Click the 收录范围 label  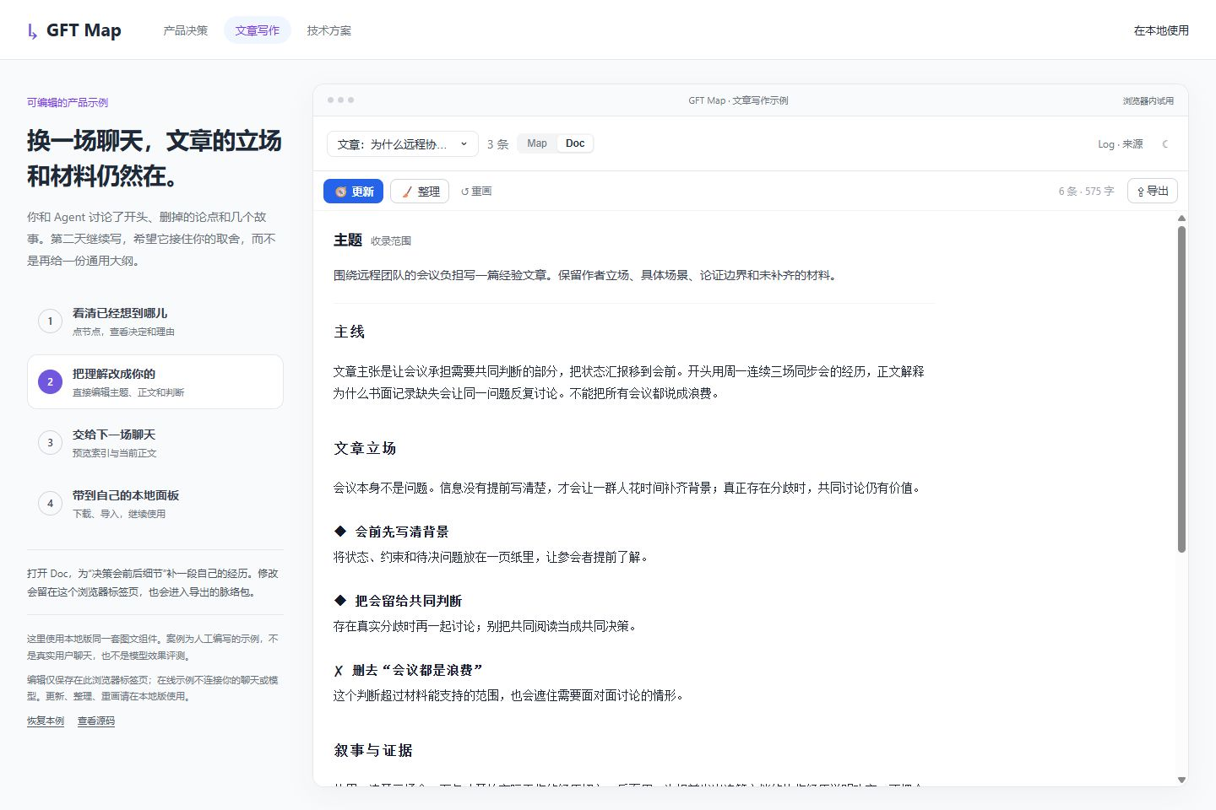click(391, 241)
